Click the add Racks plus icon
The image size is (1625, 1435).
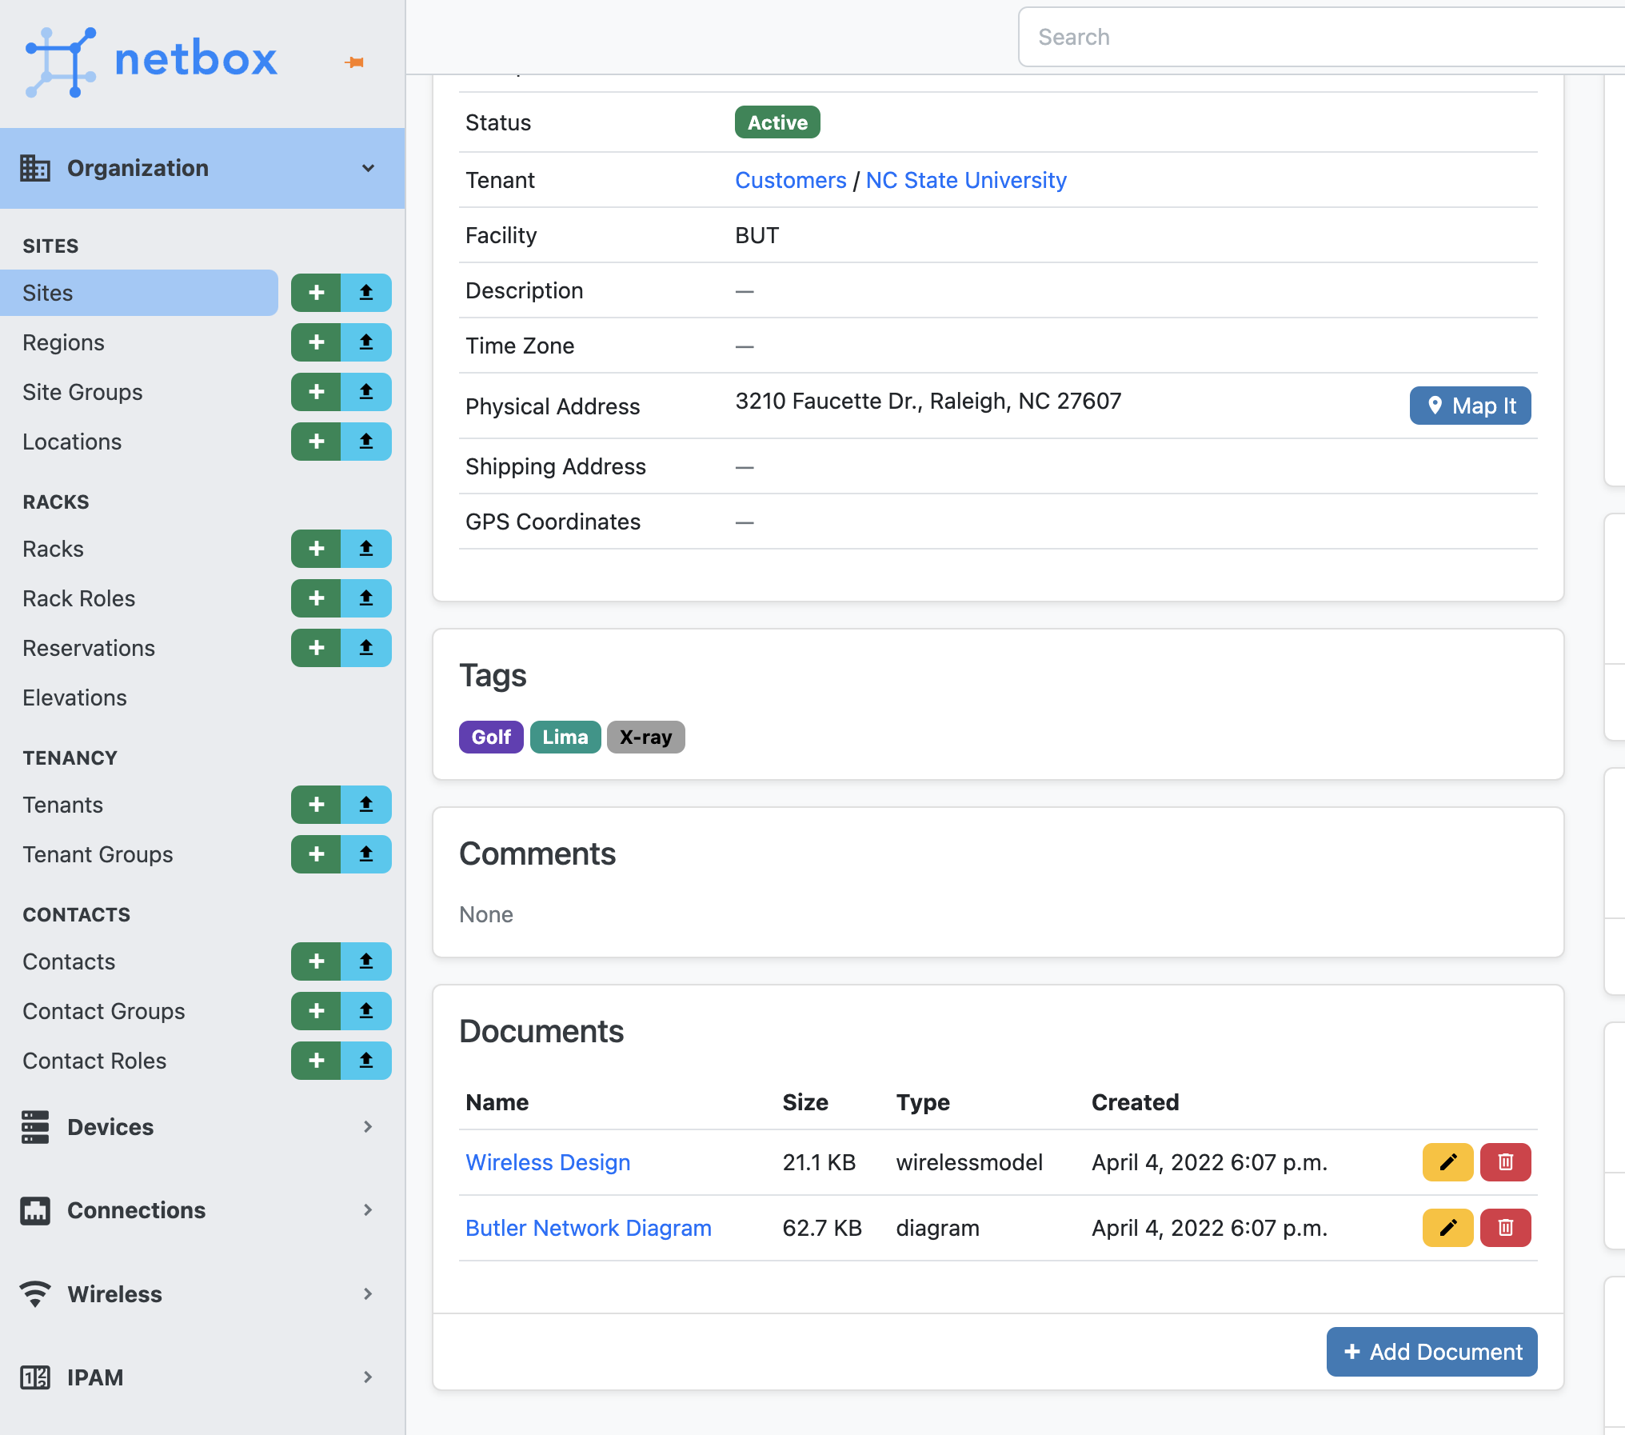pyautogui.click(x=316, y=549)
